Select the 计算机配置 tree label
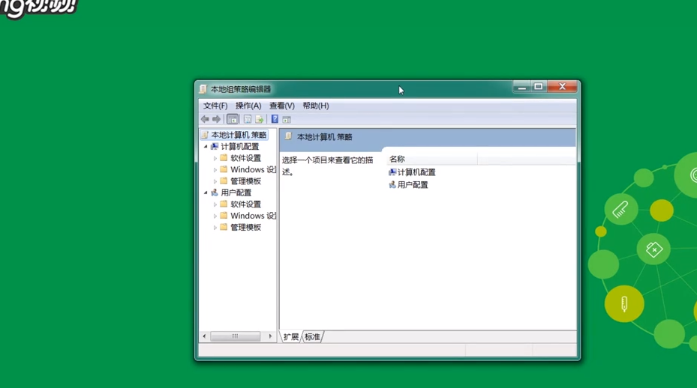Screen dimensions: 697x388 [239, 147]
